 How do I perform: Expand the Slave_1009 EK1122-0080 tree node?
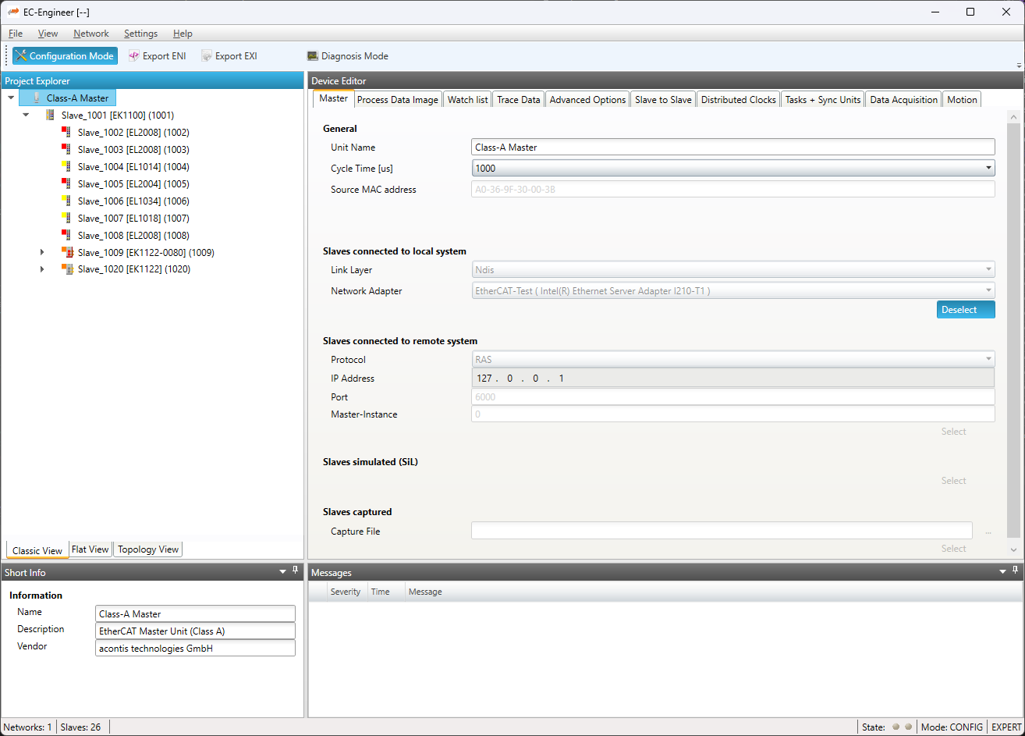point(42,252)
